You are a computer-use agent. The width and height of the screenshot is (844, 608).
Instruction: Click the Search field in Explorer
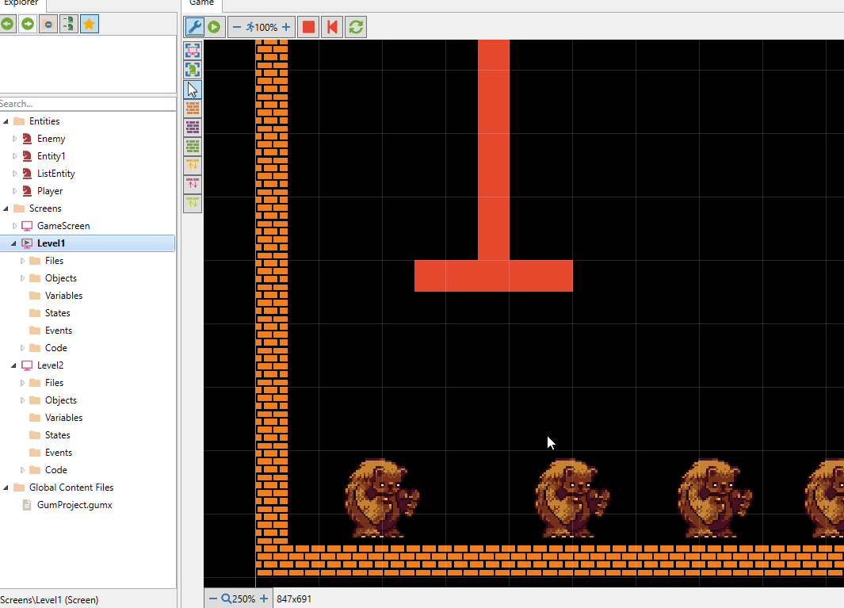point(87,104)
